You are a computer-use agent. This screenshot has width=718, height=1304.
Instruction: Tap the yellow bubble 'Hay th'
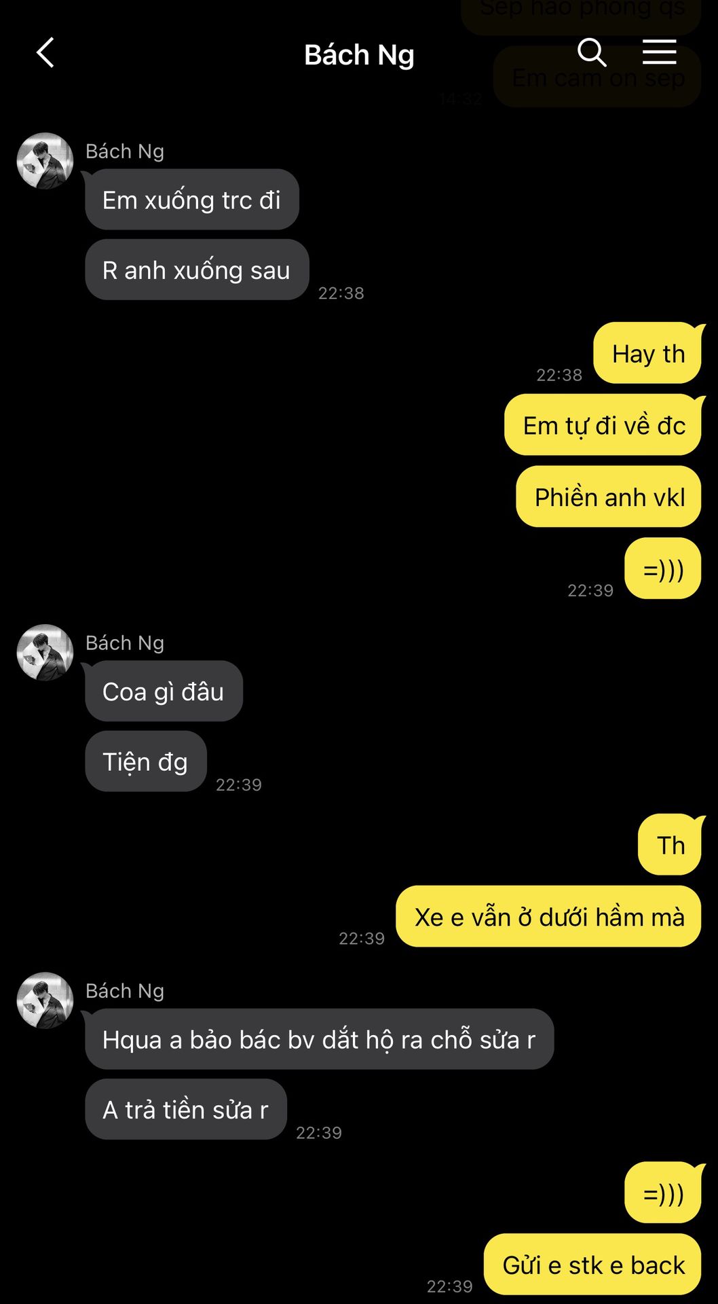[x=648, y=353]
